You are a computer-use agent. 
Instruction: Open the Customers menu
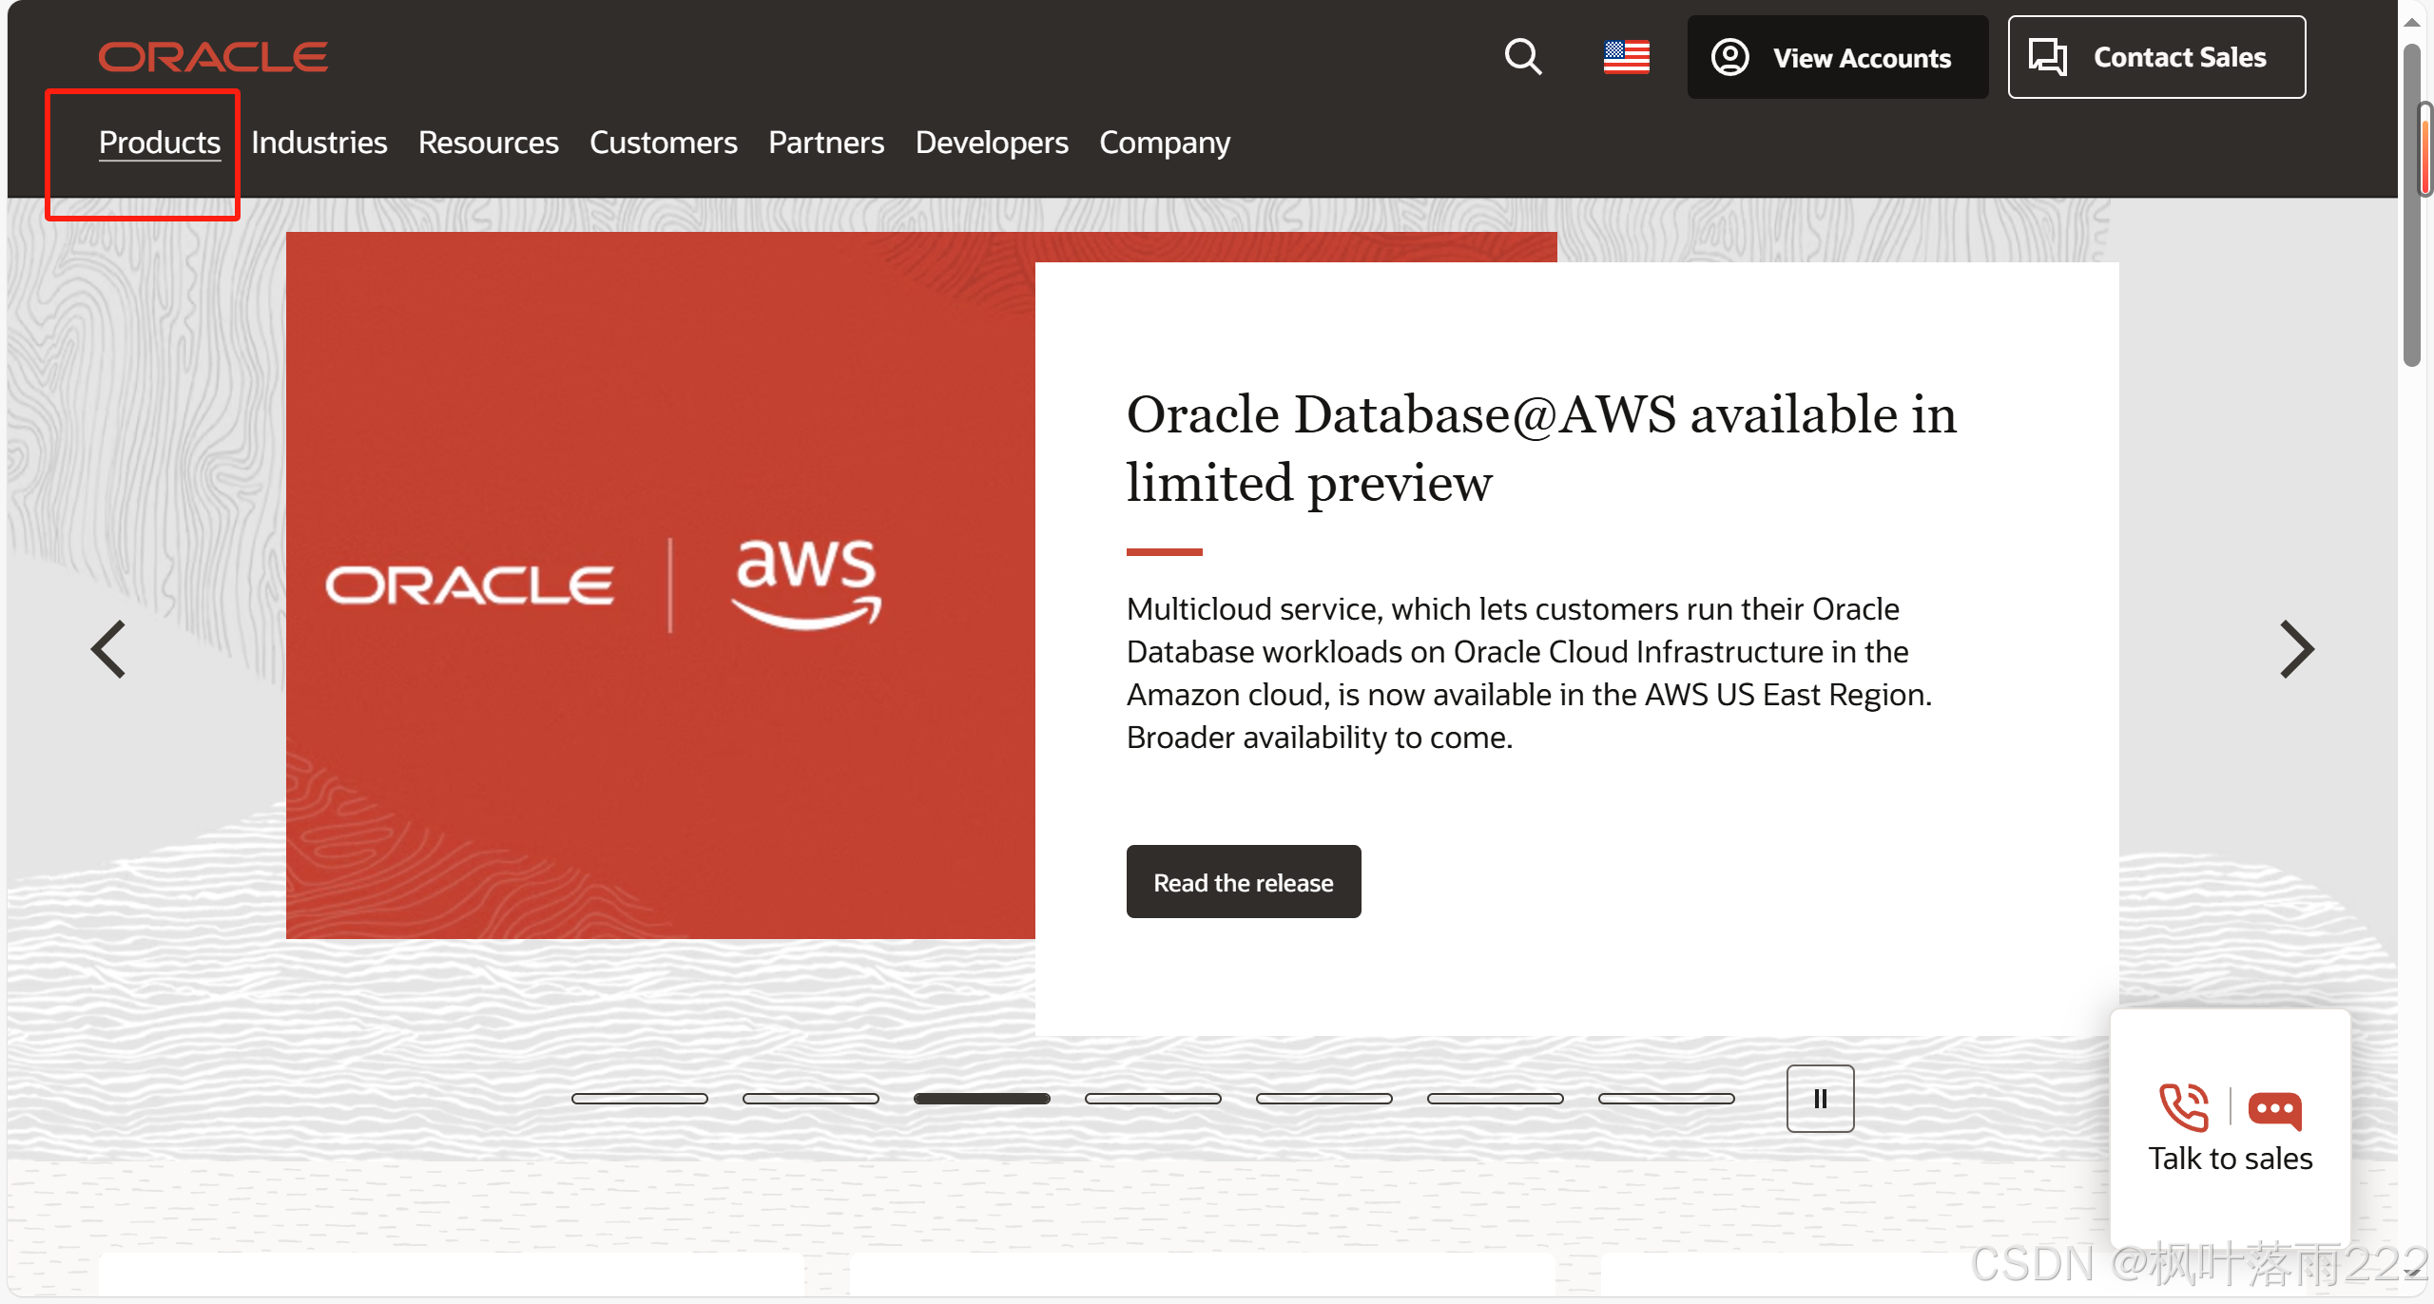click(x=664, y=143)
